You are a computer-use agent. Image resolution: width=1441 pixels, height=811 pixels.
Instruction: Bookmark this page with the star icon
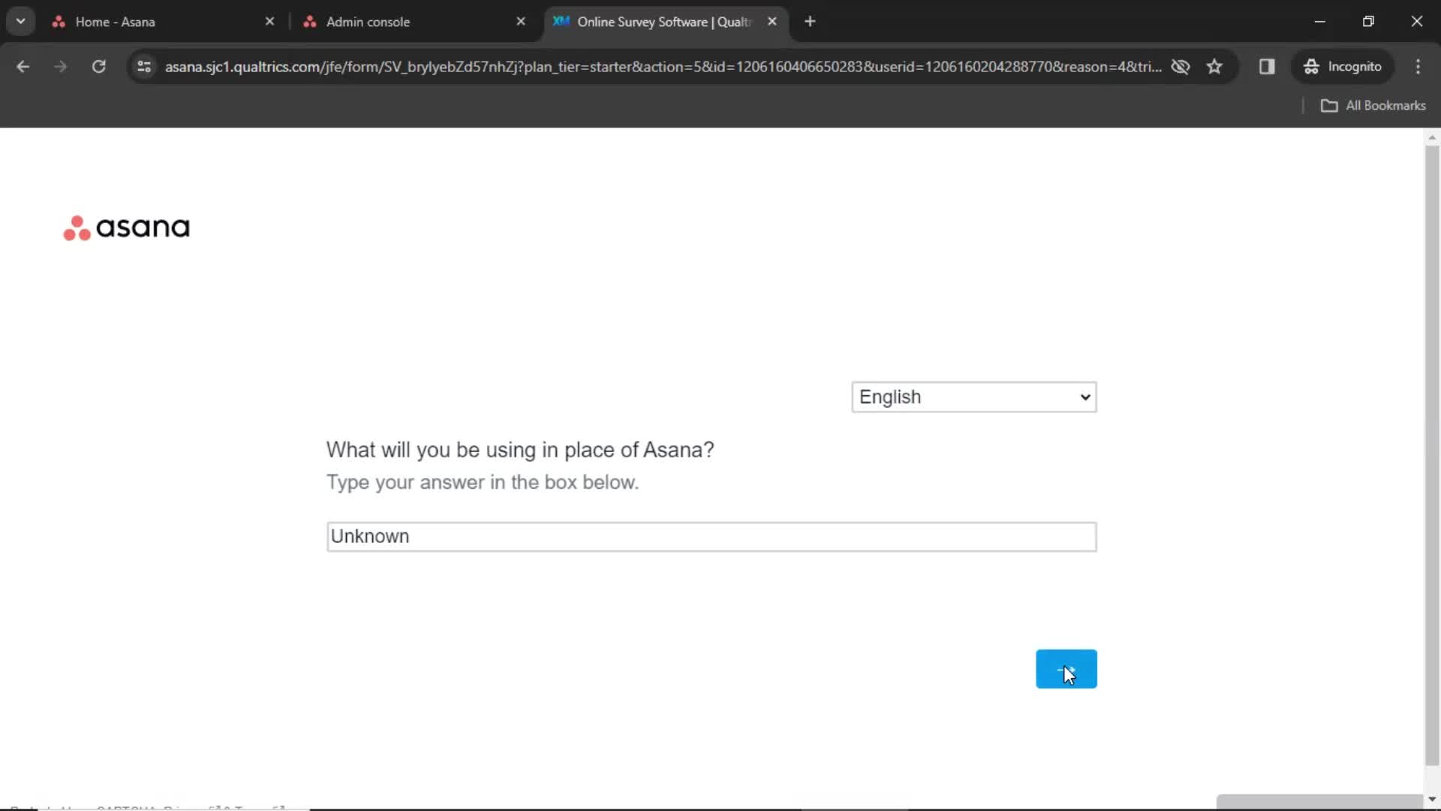[1214, 67]
